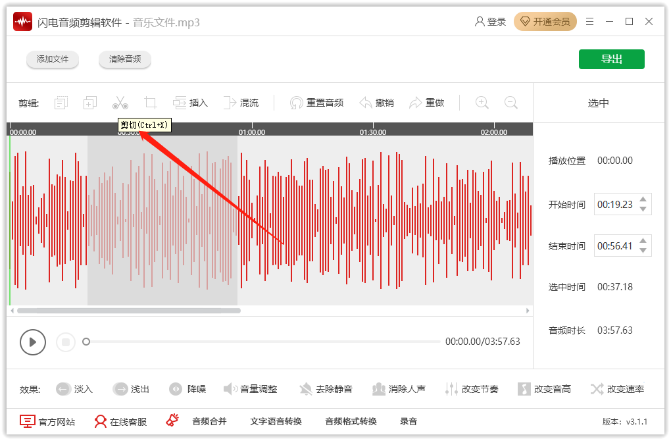Open the 改变音高 change pitch effect
Screen dimensions: 671x441
tap(544, 389)
